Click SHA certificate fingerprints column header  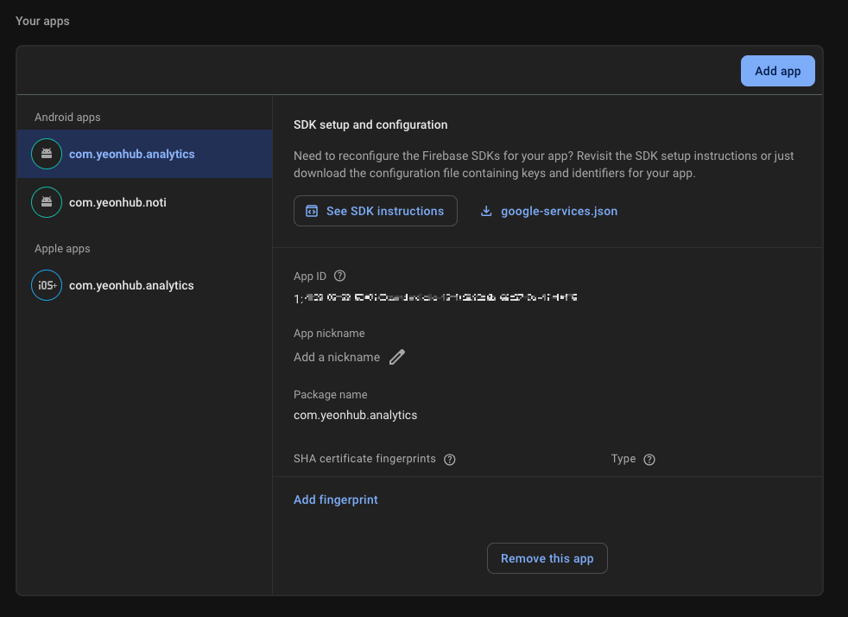point(364,458)
